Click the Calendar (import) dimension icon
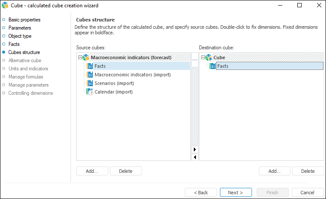Viewport: 326px width, 199px height. click(x=90, y=92)
